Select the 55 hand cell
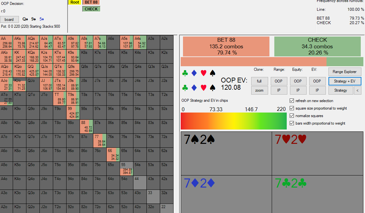 pos(127,168)
